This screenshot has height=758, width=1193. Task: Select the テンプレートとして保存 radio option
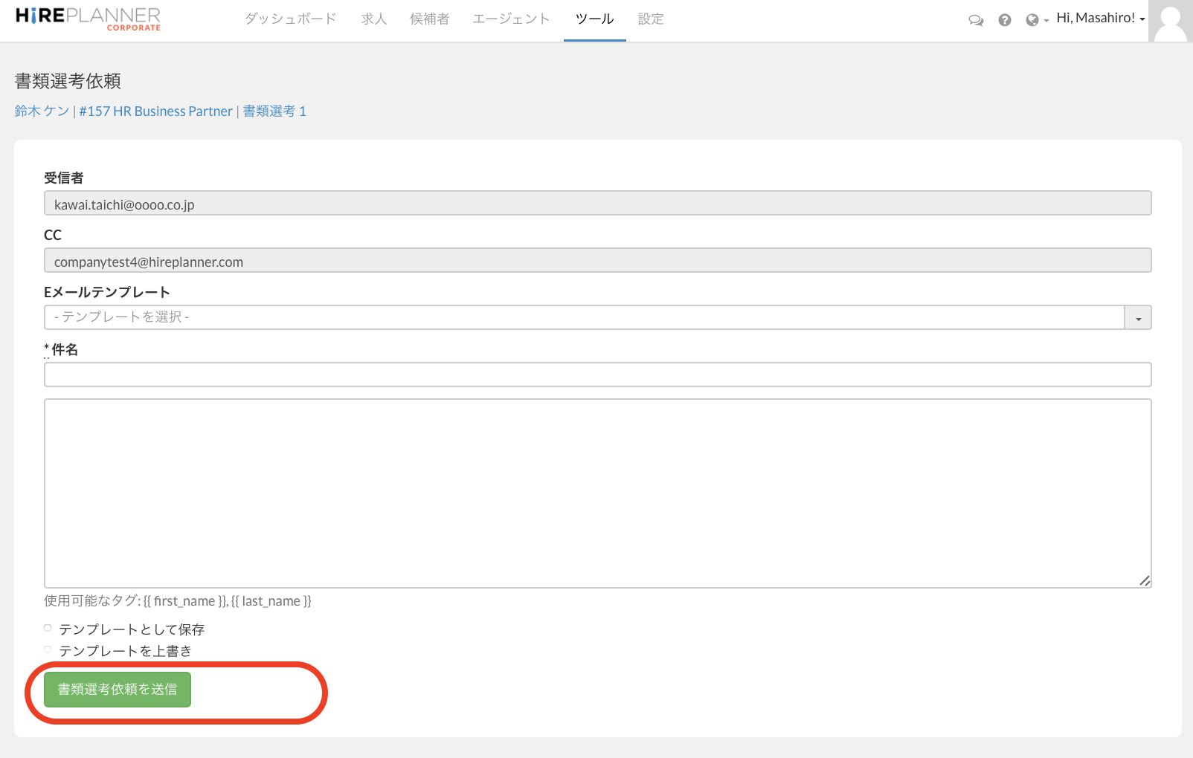(48, 629)
